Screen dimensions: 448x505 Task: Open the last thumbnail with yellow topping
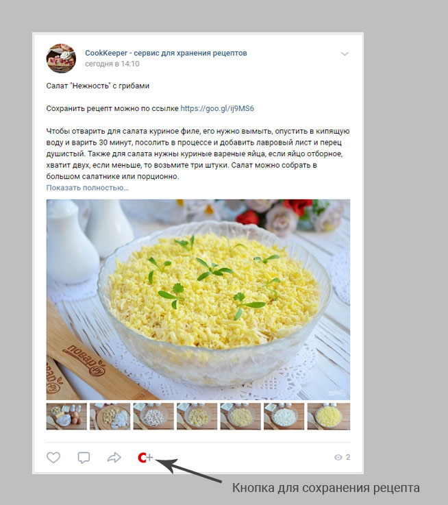click(329, 417)
